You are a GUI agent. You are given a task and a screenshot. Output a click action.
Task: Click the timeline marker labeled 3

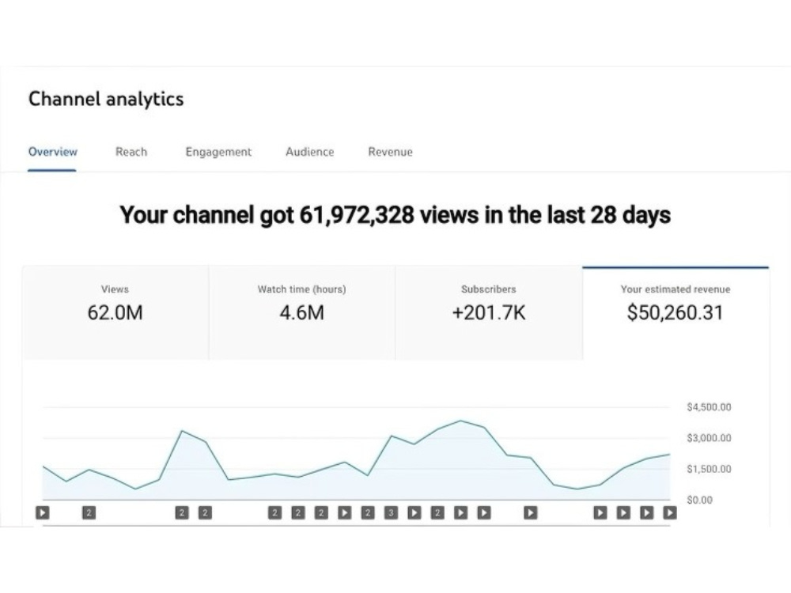[x=391, y=513]
